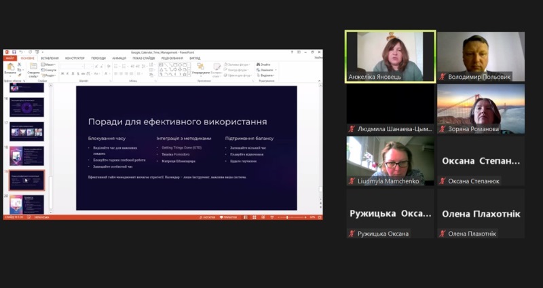Screen dimensions: 543x288
Task: Switch to the ПЕРЕХОДИ tab
Action: (x=98, y=58)
